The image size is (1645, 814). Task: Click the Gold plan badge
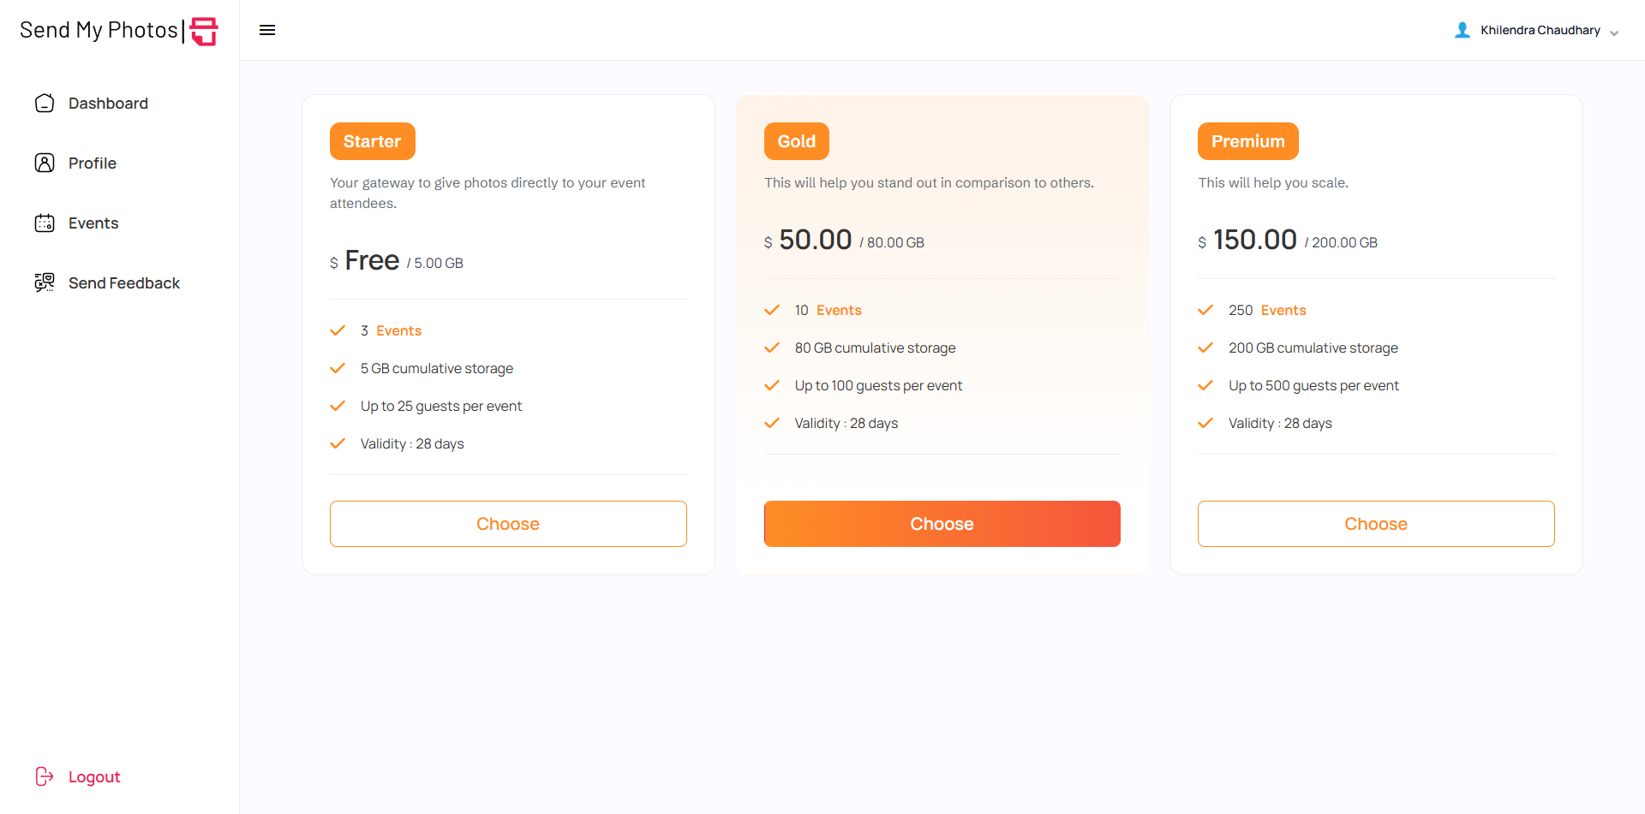[796, 141]
